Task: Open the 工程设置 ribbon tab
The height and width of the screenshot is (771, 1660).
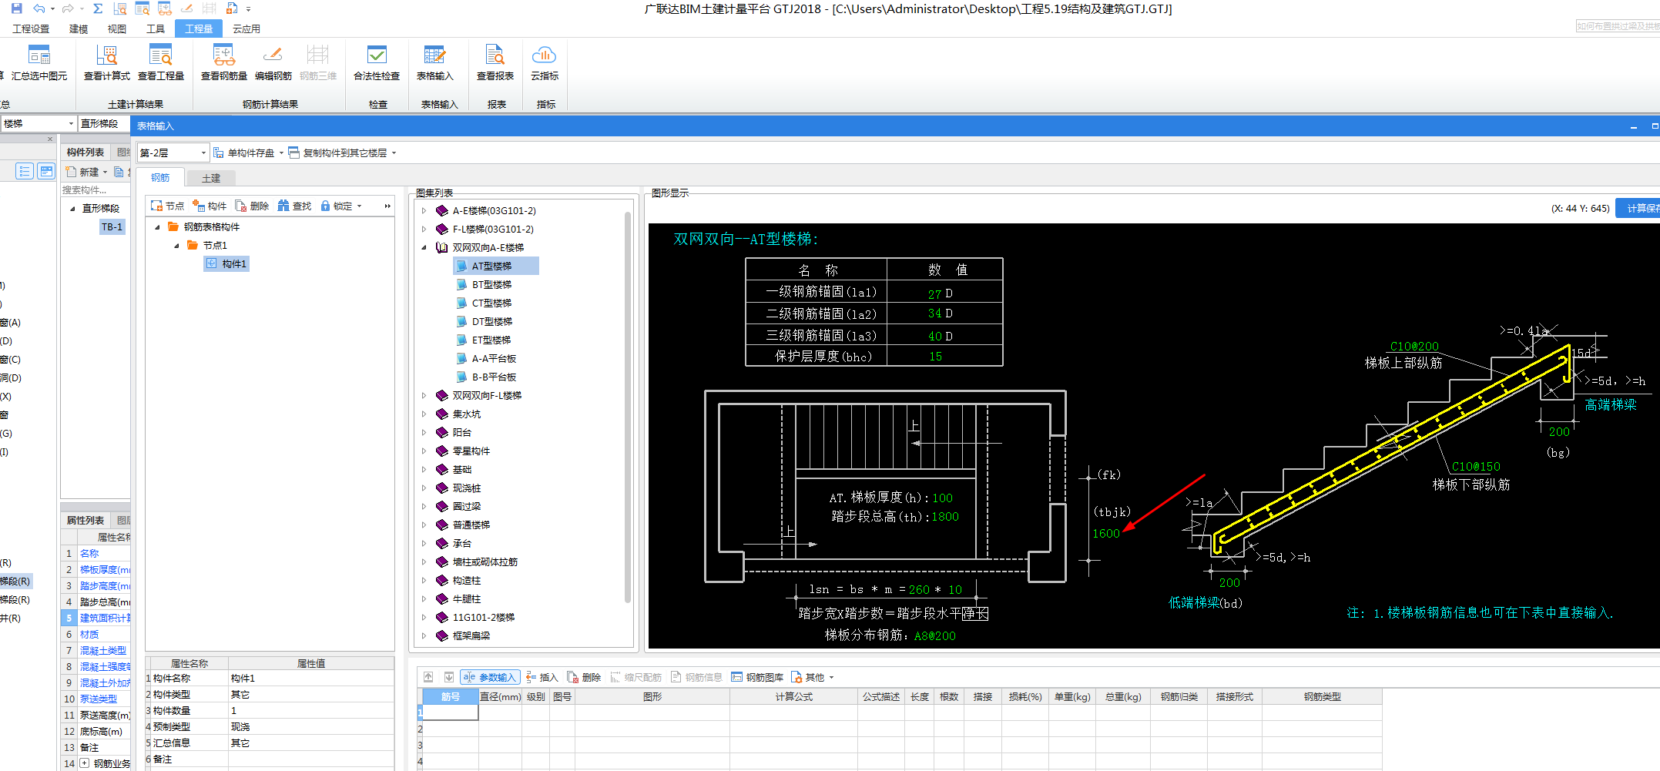Action: click(31, 28)
